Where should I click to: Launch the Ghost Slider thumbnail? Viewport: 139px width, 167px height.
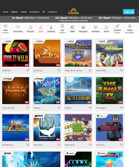110,53
